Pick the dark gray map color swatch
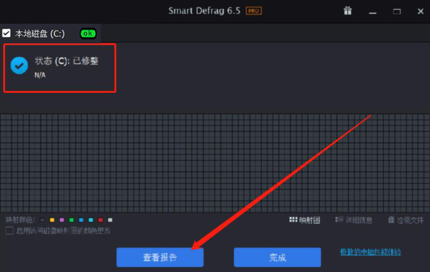 pyautogui.click(x=42, y=220)
